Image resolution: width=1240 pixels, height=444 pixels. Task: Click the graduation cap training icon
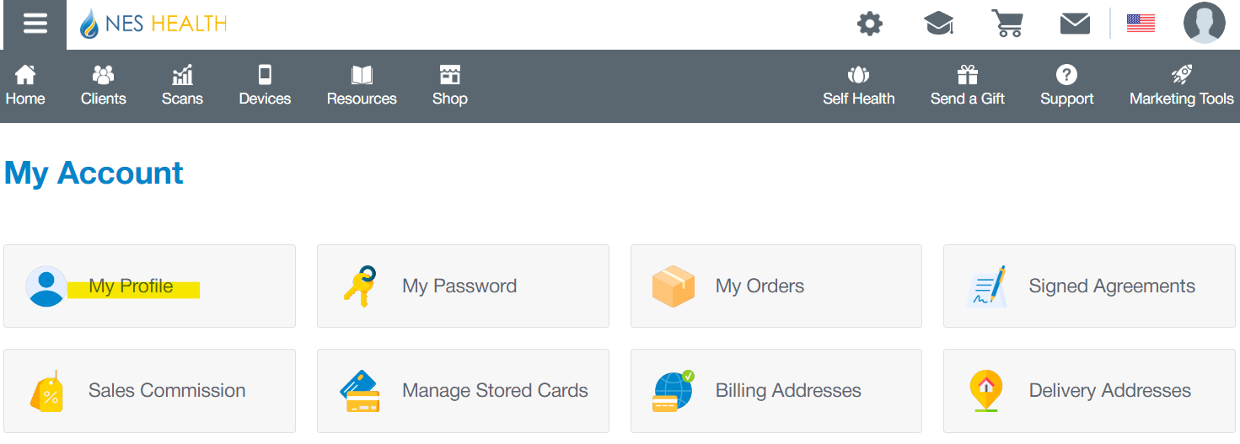[939, 24]
